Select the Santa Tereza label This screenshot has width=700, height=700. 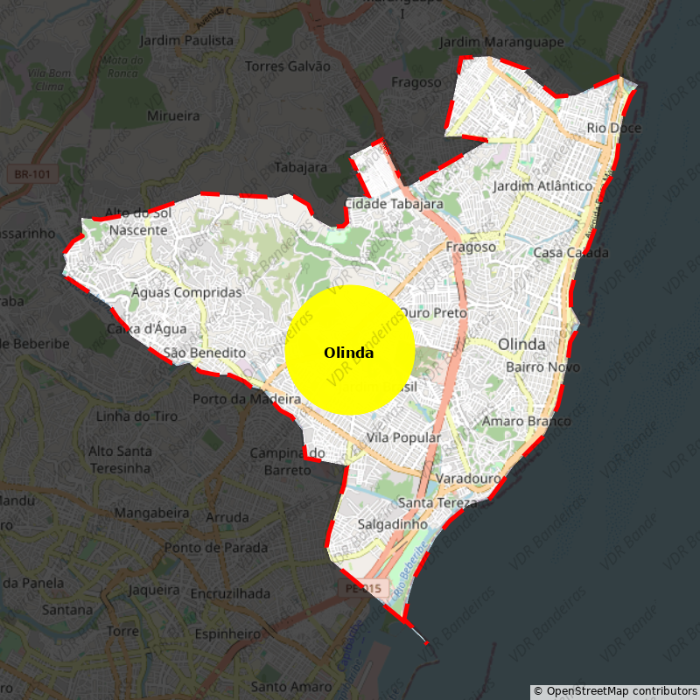click(437, 502)
